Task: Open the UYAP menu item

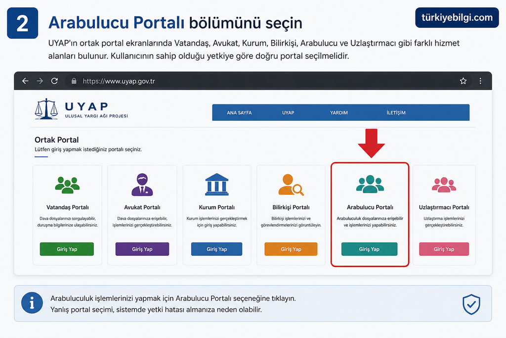Action: [288, 112]
